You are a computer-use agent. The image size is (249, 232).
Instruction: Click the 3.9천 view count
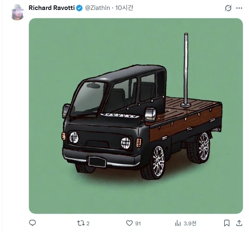pos(190,223)
